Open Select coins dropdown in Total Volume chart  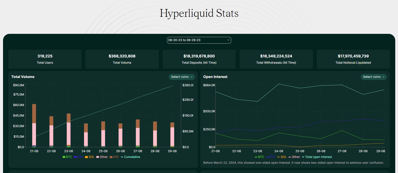182,77
